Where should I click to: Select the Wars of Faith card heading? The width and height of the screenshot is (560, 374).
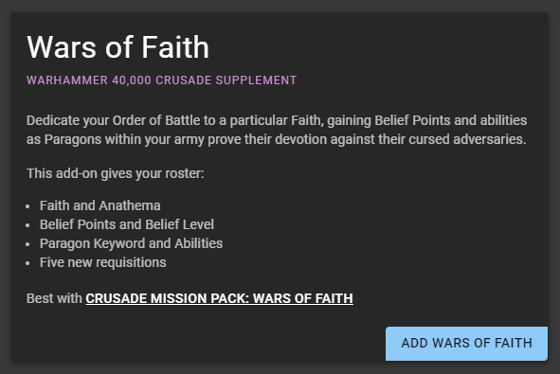(117, 47)
